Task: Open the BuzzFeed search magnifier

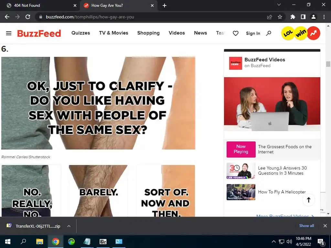Action: point(269,33)
